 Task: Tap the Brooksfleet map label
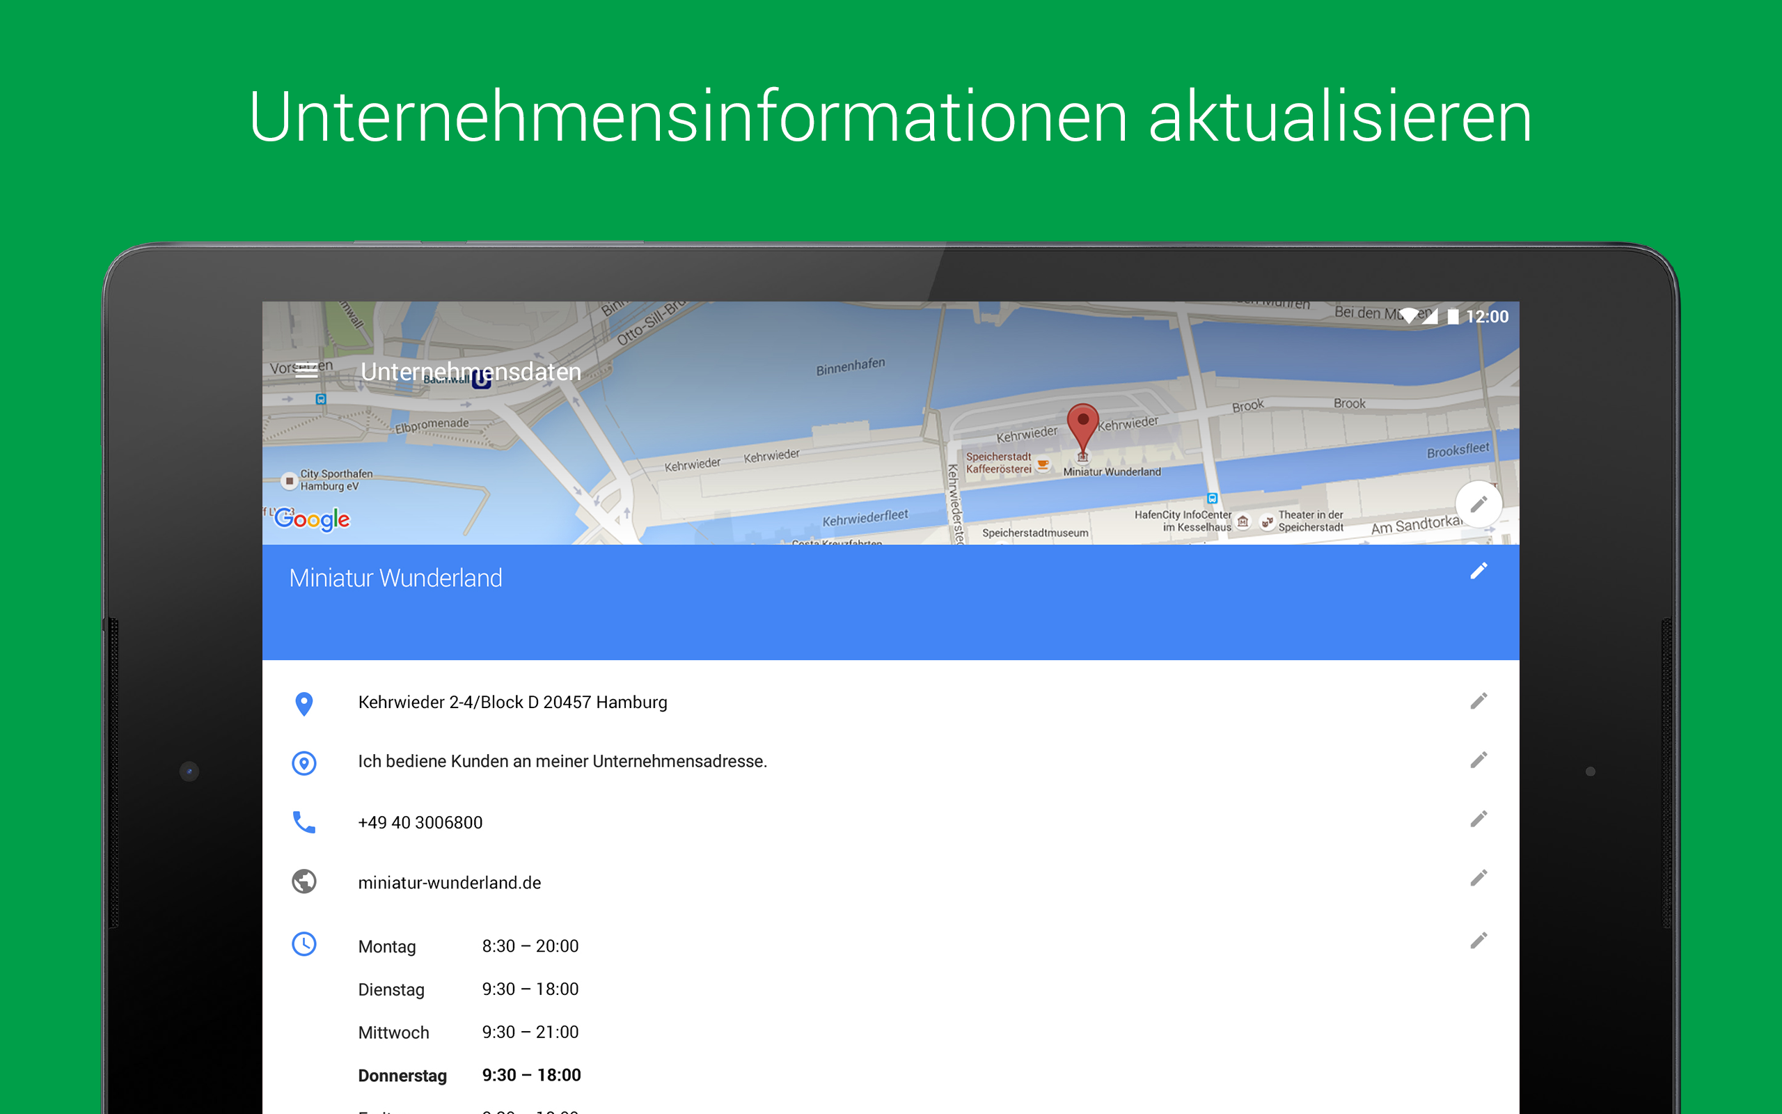(x=1458, y=450)
